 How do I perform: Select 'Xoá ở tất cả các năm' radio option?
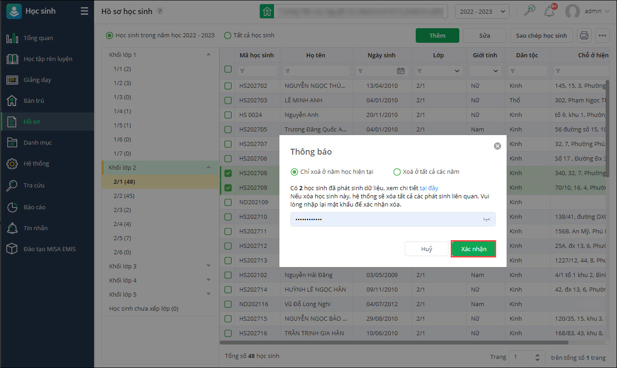tap(397, 172)
